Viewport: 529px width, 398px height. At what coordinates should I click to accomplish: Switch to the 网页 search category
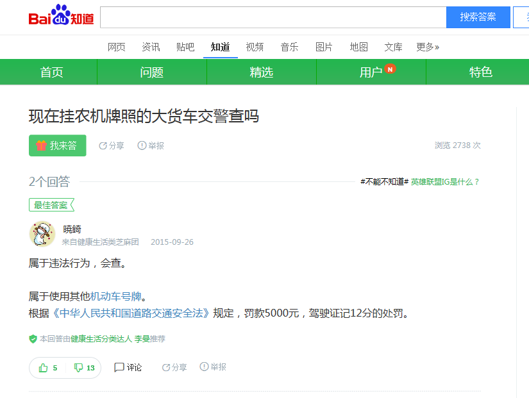116,47
